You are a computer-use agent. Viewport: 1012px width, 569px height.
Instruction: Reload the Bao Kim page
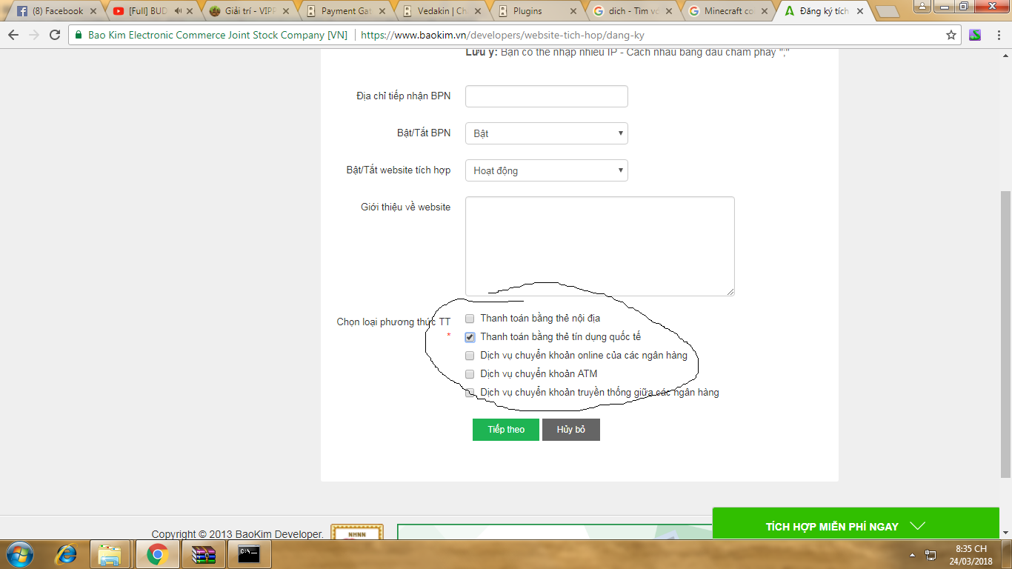[x=55, y=35]
